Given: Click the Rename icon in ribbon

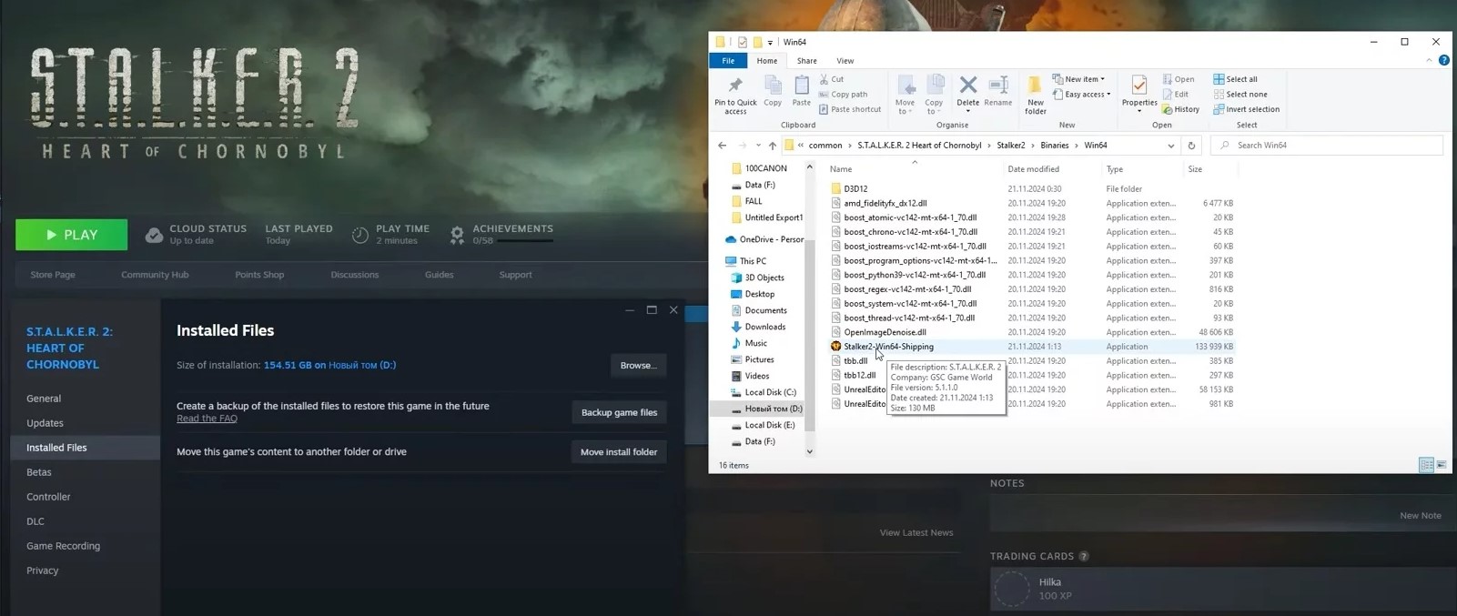Looking at the screenshot, I should coord(997,86).
